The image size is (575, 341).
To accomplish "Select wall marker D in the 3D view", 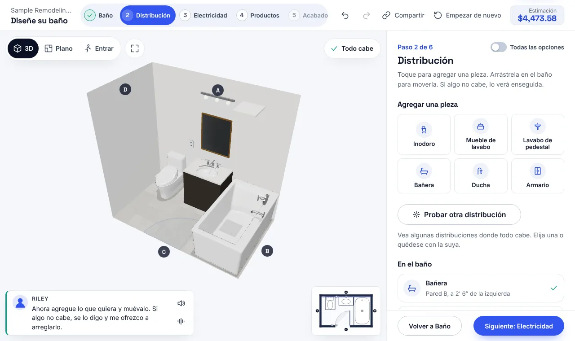I will click(125, 89).
